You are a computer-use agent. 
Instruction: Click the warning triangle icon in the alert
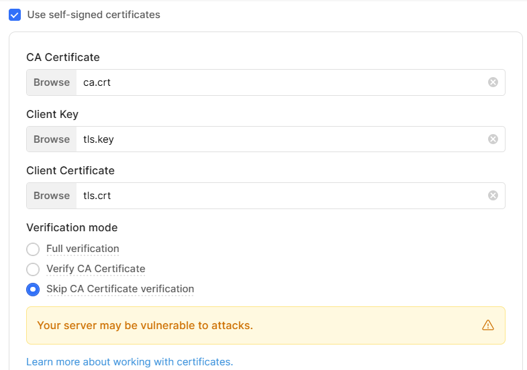coord(487,325)
